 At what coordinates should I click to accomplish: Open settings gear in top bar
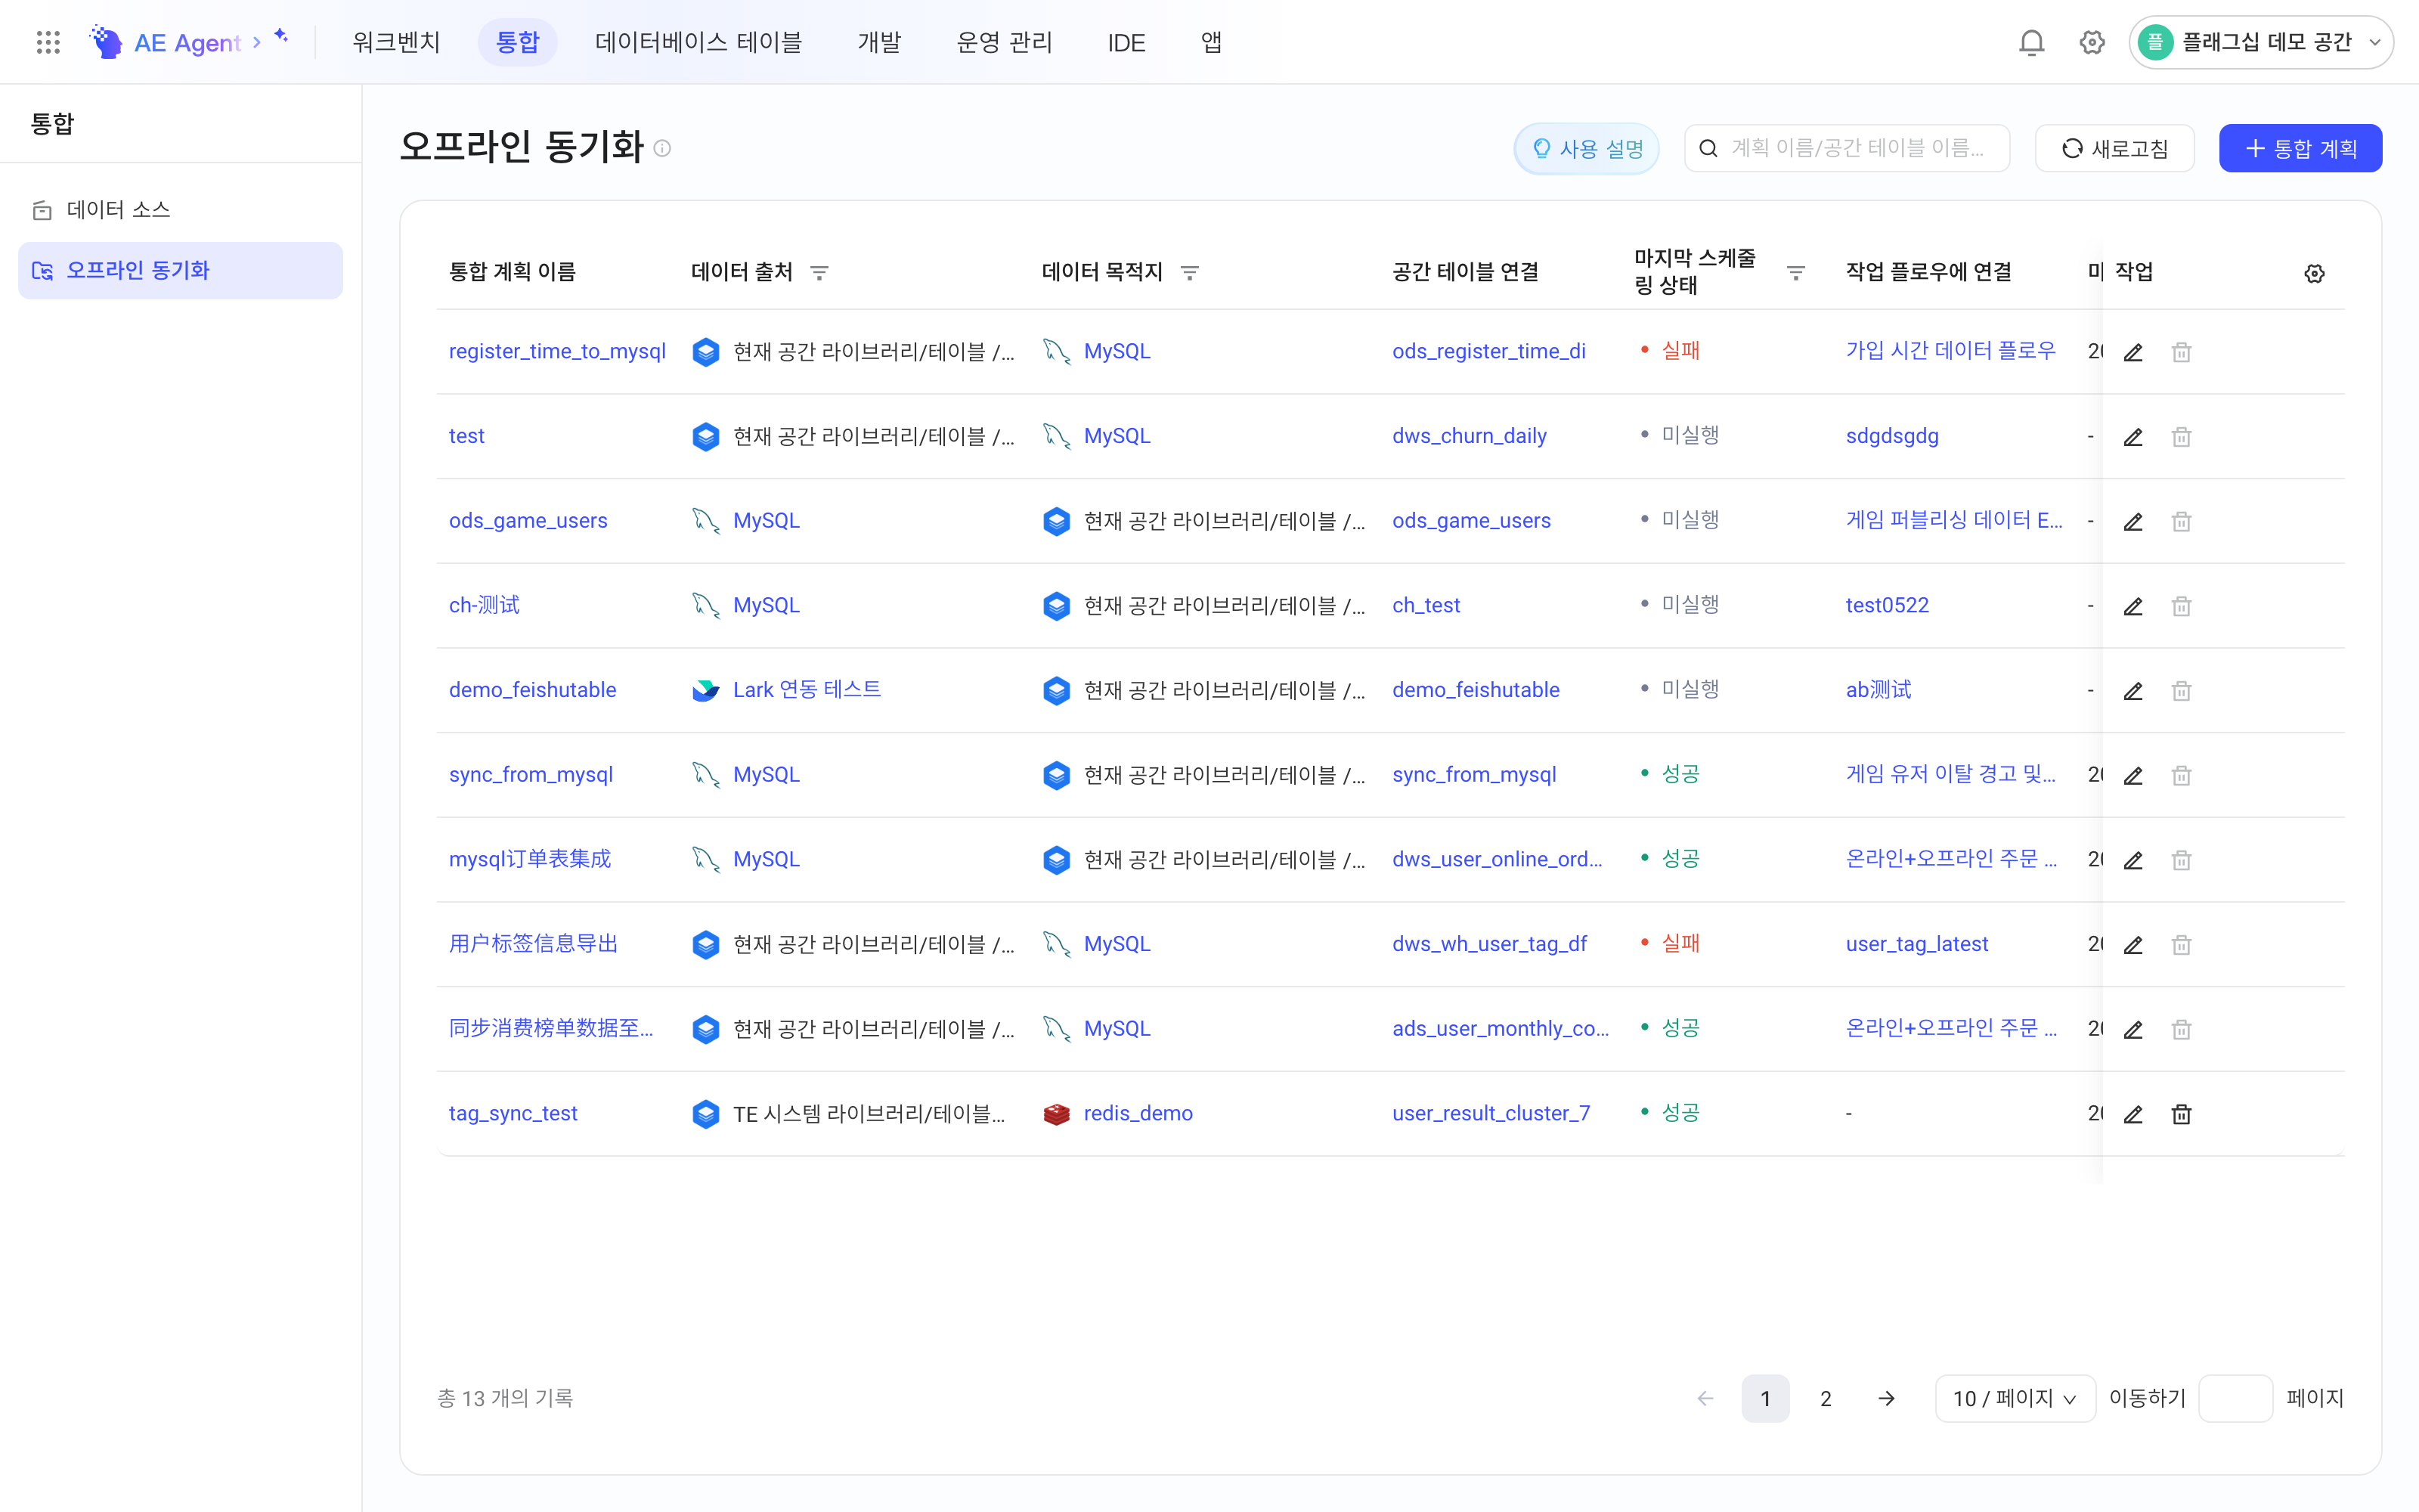coord(2092,42)
